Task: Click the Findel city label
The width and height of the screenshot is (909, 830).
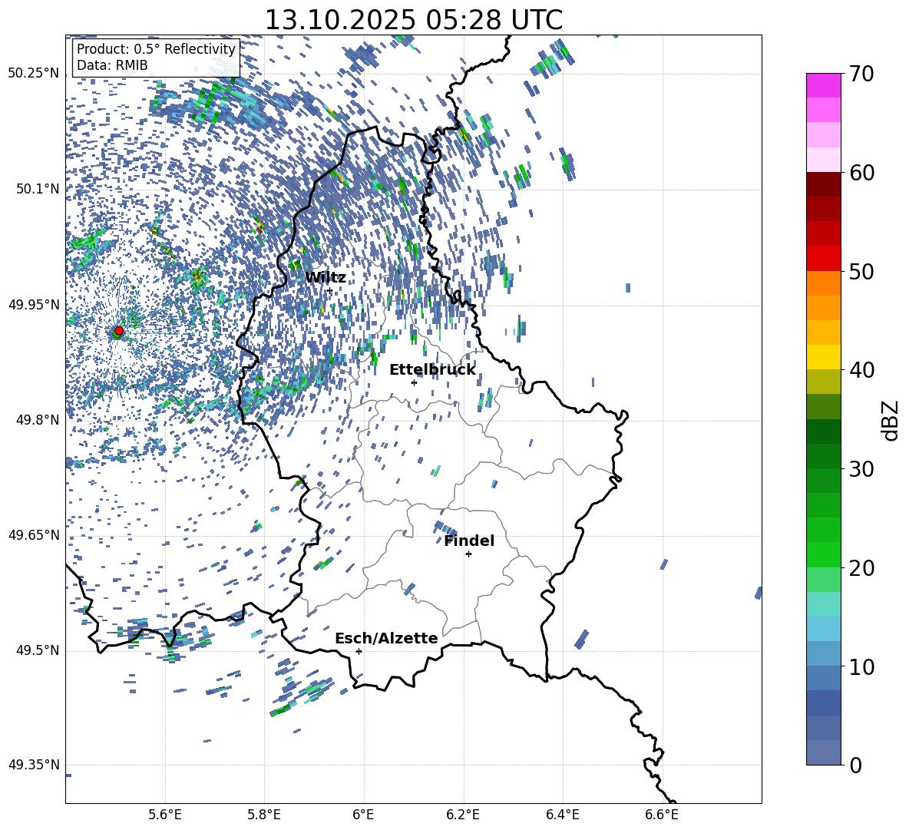Action: pos(469,541)
